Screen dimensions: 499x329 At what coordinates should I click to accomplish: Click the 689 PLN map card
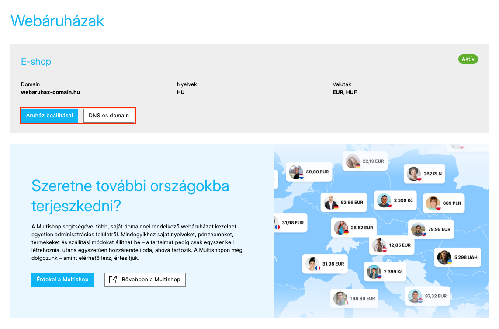pos(444,203)
